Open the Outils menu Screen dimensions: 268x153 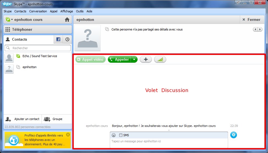pyautogui.click(x=80, y=11)
